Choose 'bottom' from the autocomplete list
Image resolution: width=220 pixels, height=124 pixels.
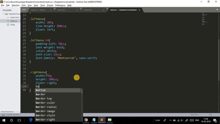pyautogui.click(x=58, y=90)
